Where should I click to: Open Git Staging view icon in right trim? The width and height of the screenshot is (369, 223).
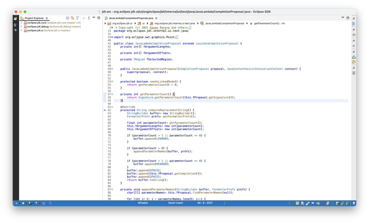tap(354, 57)
